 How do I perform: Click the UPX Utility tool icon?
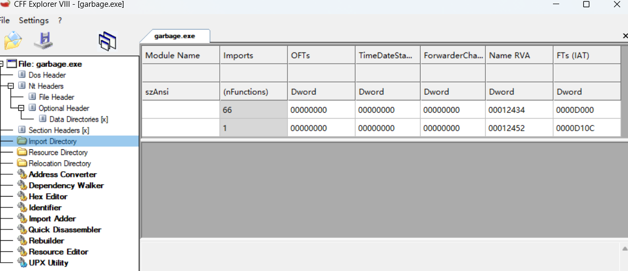click(x=22, y=263)
